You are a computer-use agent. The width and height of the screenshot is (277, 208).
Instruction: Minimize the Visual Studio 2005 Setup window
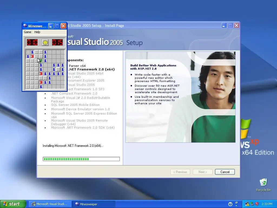click(x=224, y=25)
